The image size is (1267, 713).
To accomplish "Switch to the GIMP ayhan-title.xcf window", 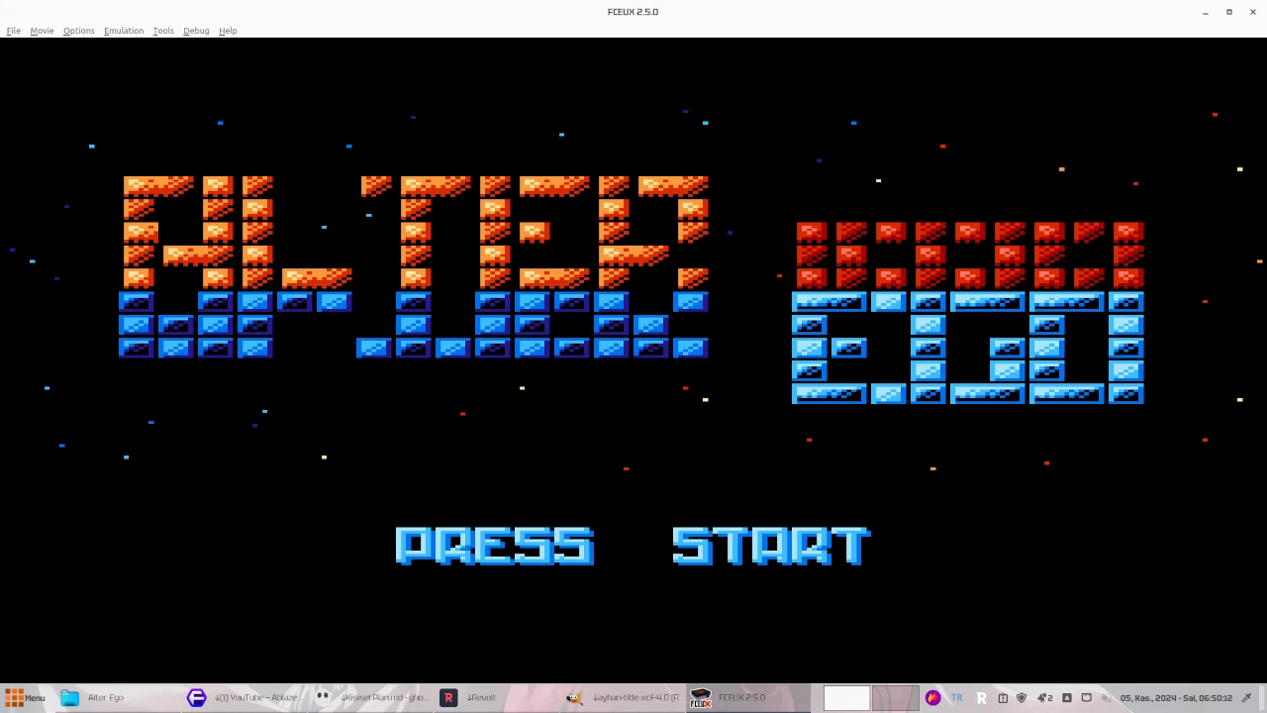I will [624, 698].
